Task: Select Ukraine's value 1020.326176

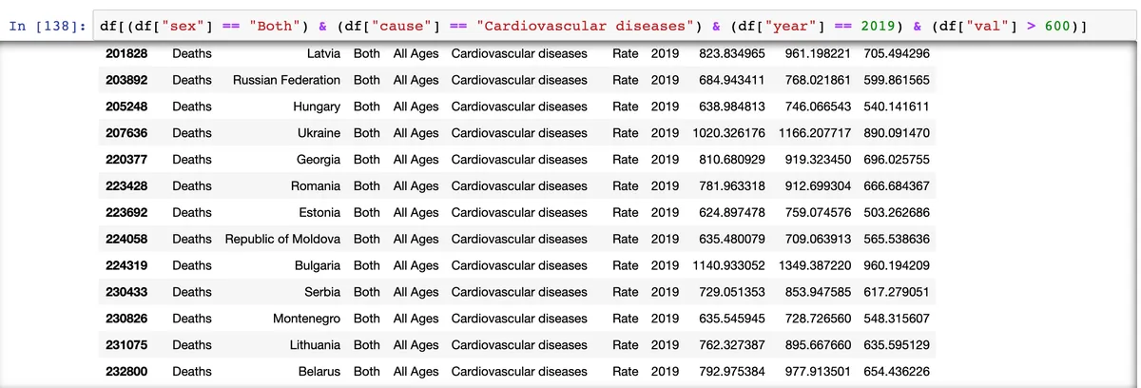Action: point(728,133)
